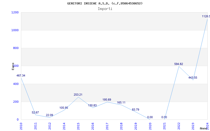
Task: Click the 2023 x-axis year label
Action: 193,126
